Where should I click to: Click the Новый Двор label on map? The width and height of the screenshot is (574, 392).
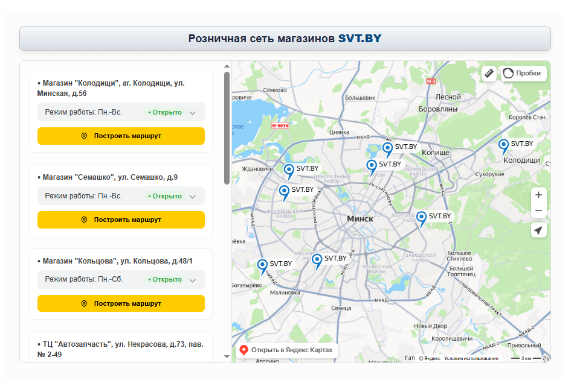(x=430, y=326)
